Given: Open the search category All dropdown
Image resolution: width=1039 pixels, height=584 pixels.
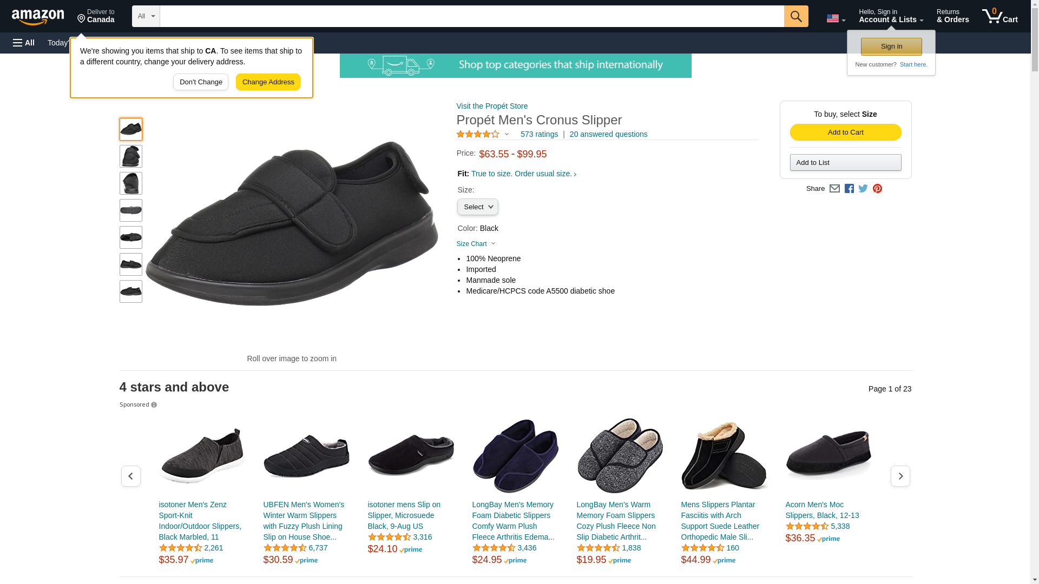Looking at the screenshot, I should 146,16.
